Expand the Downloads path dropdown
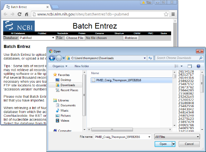206x152 pixels. (145, 58)
